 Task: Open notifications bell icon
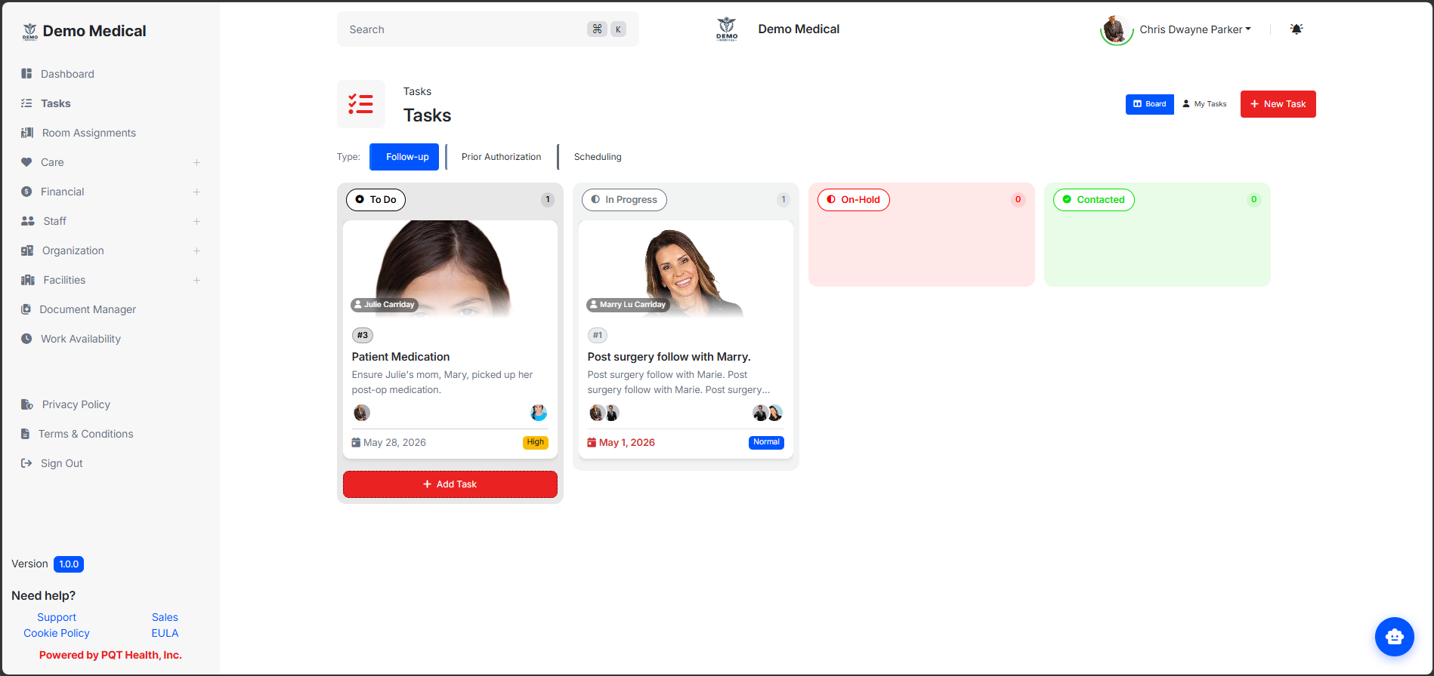tap(1296, 29)
